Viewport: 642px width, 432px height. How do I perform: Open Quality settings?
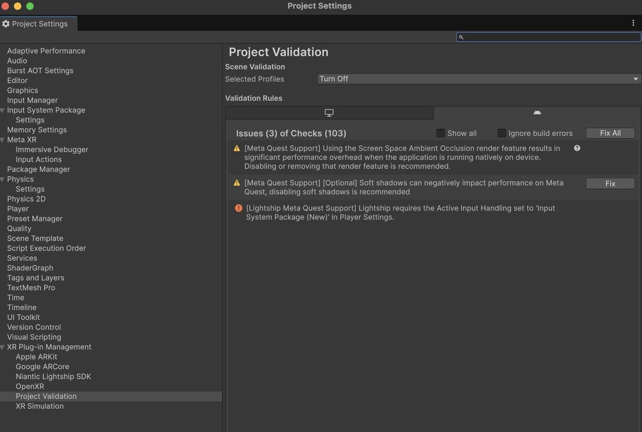coord(19,229)
